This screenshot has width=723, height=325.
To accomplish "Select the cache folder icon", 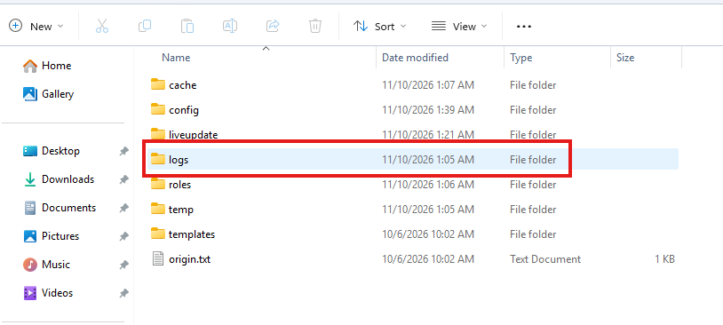I will [158, 85].
